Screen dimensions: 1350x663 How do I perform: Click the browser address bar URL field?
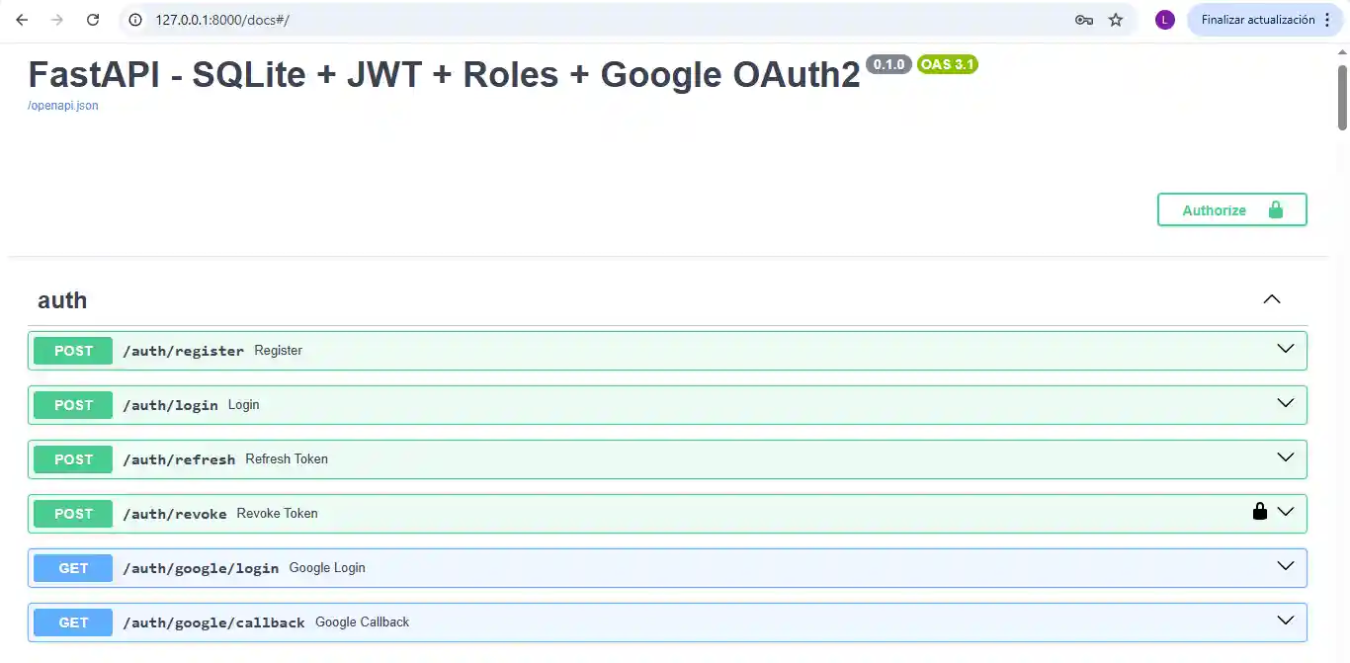[593, 20]
